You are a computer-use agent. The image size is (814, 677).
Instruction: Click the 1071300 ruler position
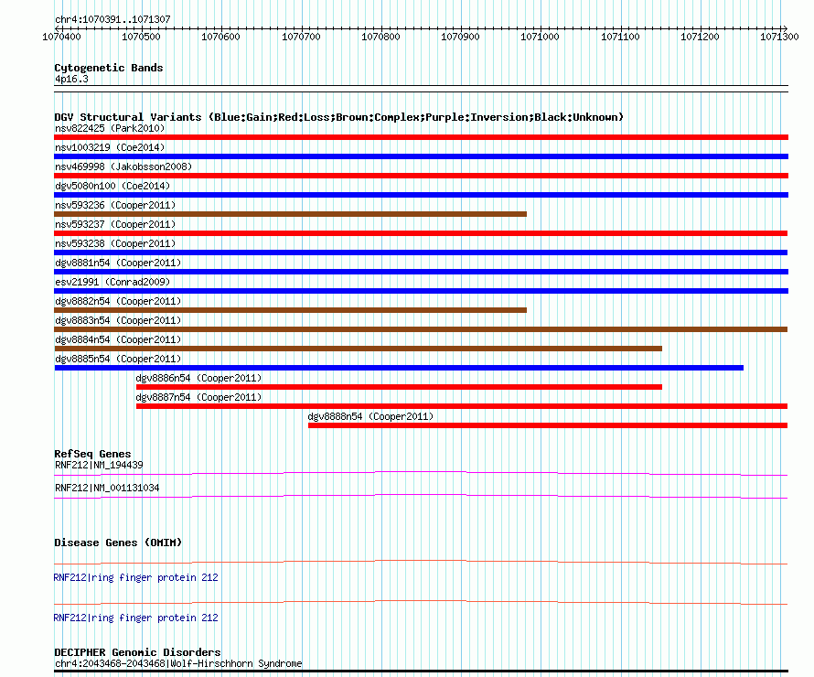779,37
